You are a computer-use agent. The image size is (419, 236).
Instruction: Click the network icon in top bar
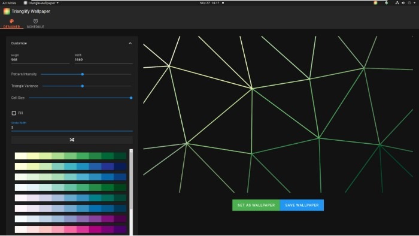point(397,3)
